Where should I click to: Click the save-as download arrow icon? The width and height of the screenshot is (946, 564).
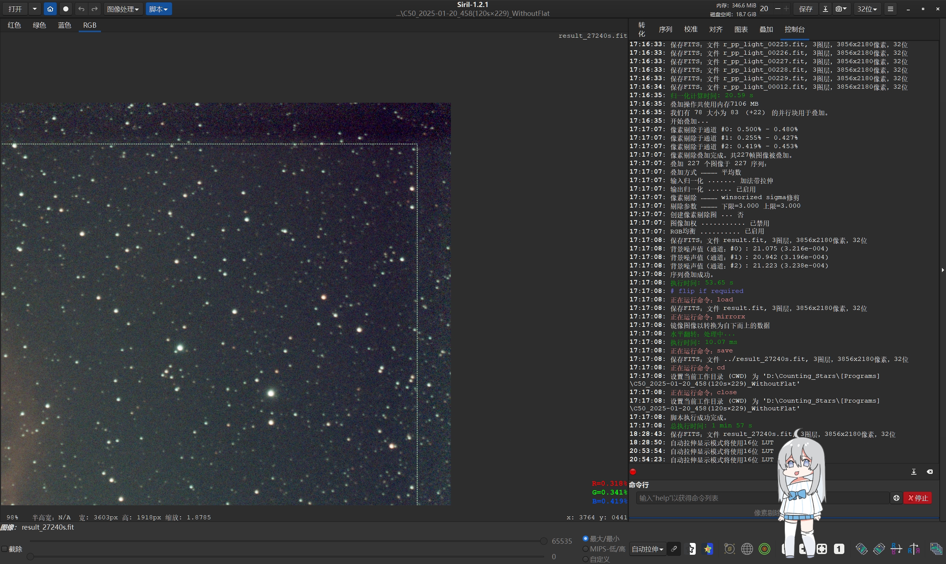[825, 9]
